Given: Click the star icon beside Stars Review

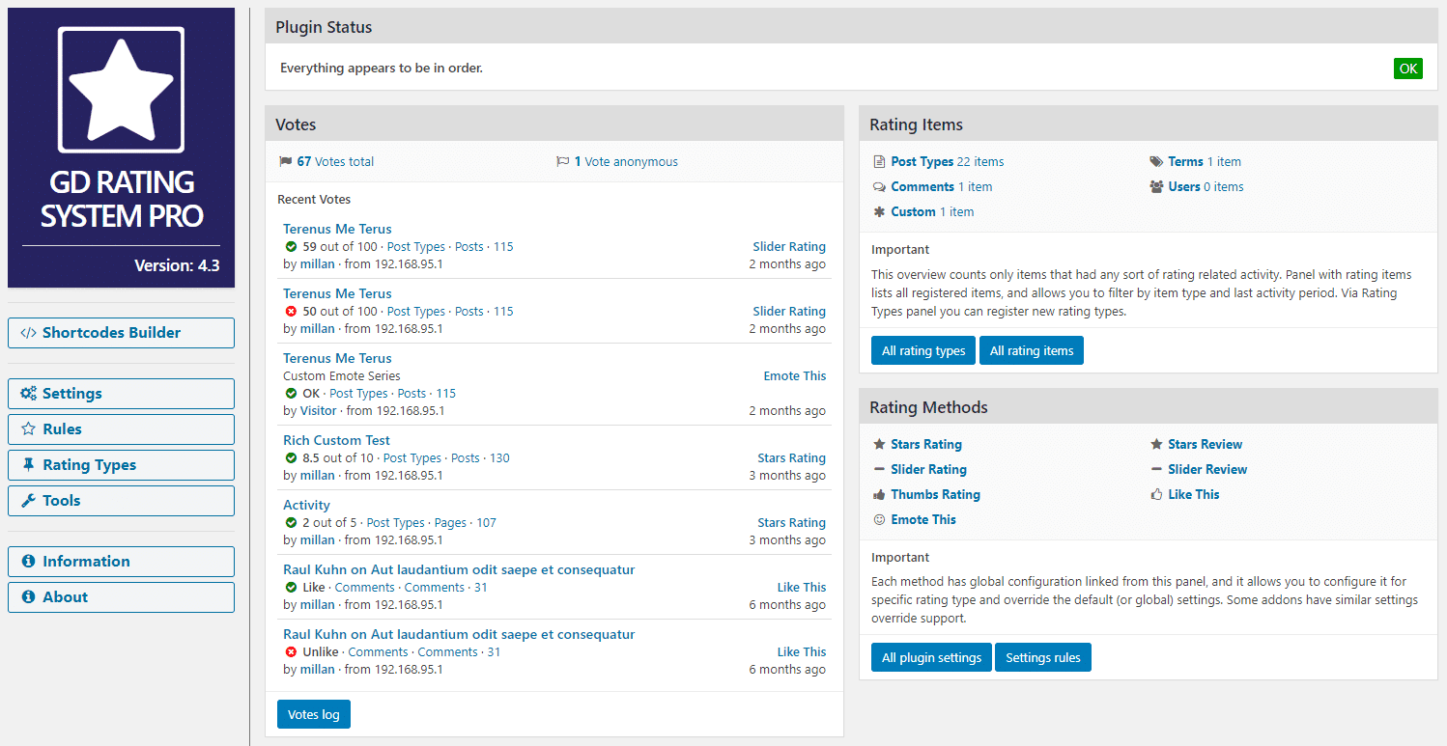Looking at the screenshot, I should [1156, 444].
